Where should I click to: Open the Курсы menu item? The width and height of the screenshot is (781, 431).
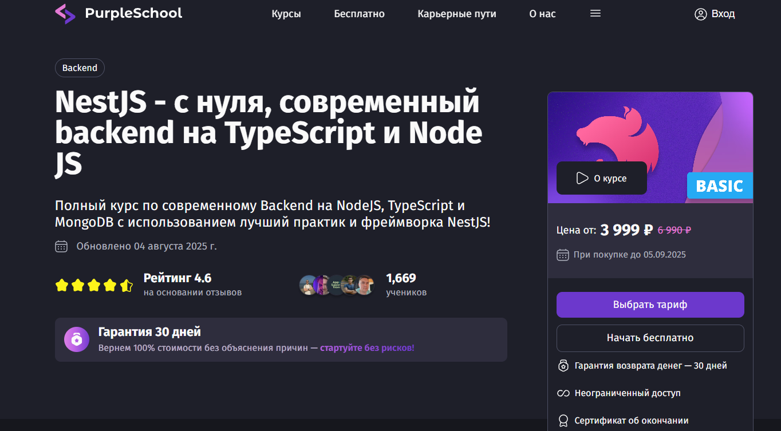286,14
